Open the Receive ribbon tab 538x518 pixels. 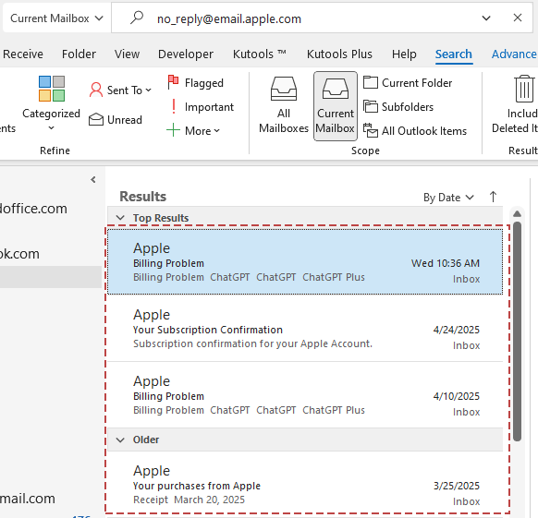click(23, 54)
